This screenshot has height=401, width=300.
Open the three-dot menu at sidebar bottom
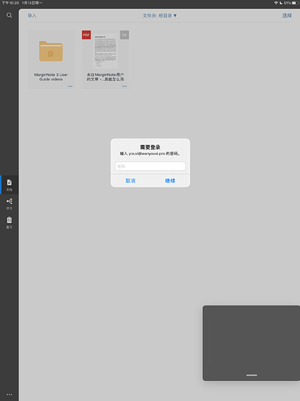10,395
